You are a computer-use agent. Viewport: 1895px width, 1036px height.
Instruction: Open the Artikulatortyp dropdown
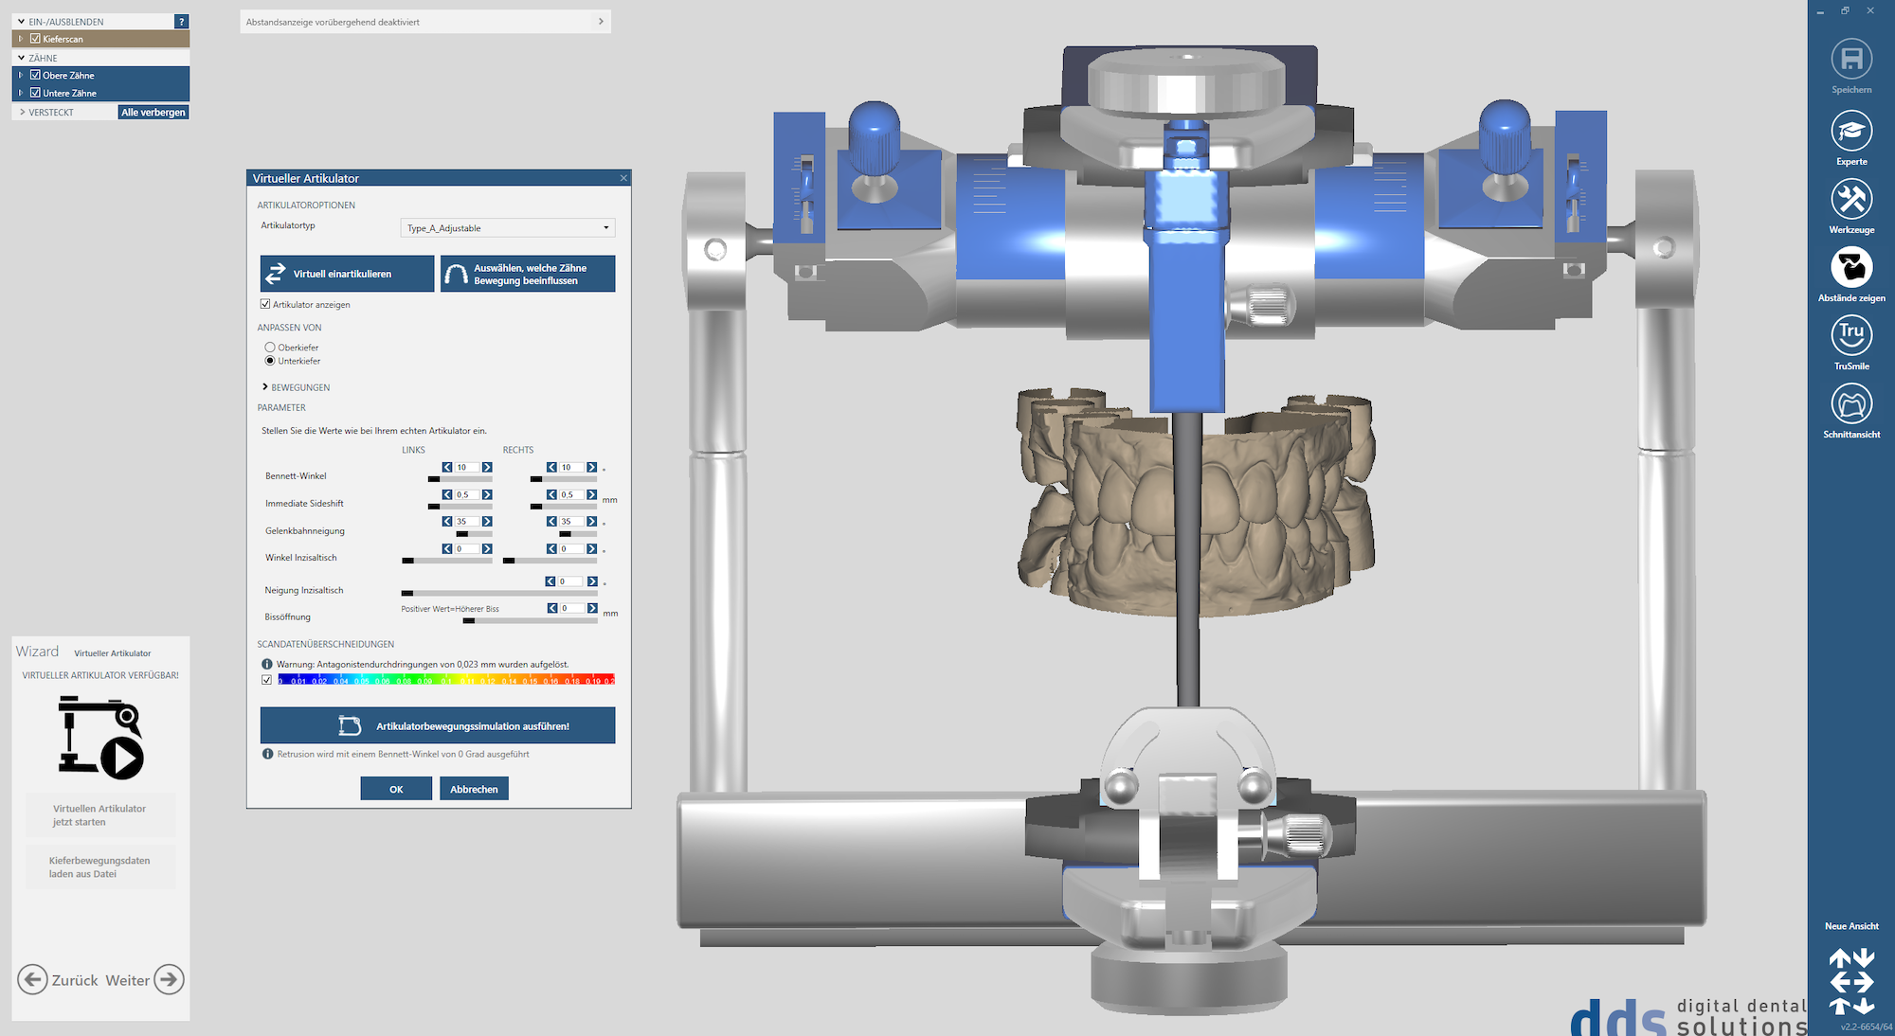click(508, 227)
